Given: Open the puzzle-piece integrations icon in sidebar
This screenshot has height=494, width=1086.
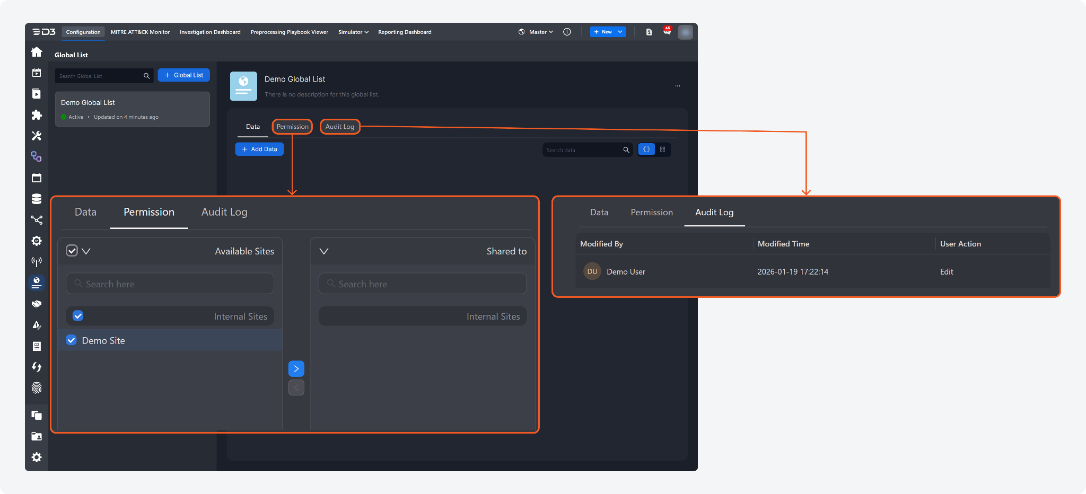Looking at the screenshot, I should pyautogui.click(x=37, y=115).
